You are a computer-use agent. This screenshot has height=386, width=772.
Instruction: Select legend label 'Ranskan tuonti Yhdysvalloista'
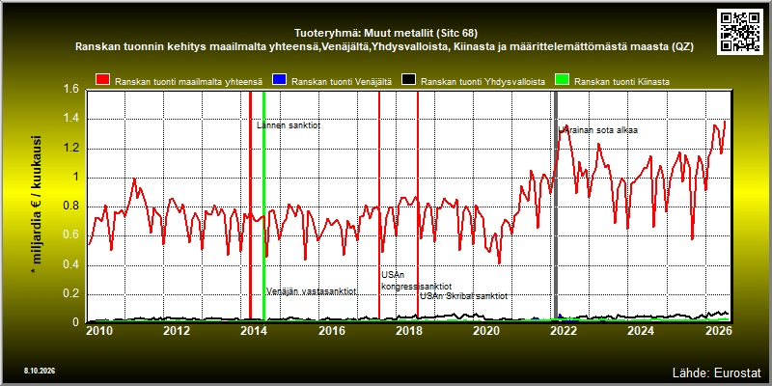point(482,82)
